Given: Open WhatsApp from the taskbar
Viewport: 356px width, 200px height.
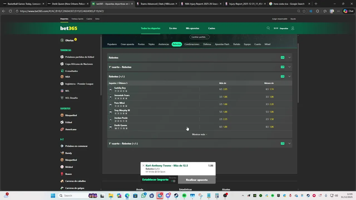Looking at the screenshot, I should (144, 196).
